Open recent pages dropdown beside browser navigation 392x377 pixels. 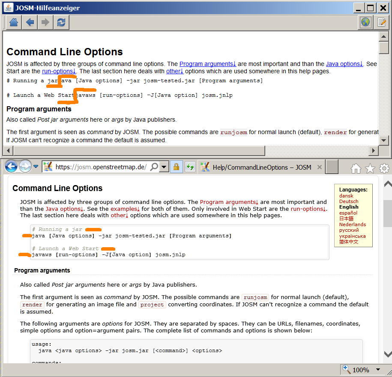pyautogui.click(x=36, y=167)
